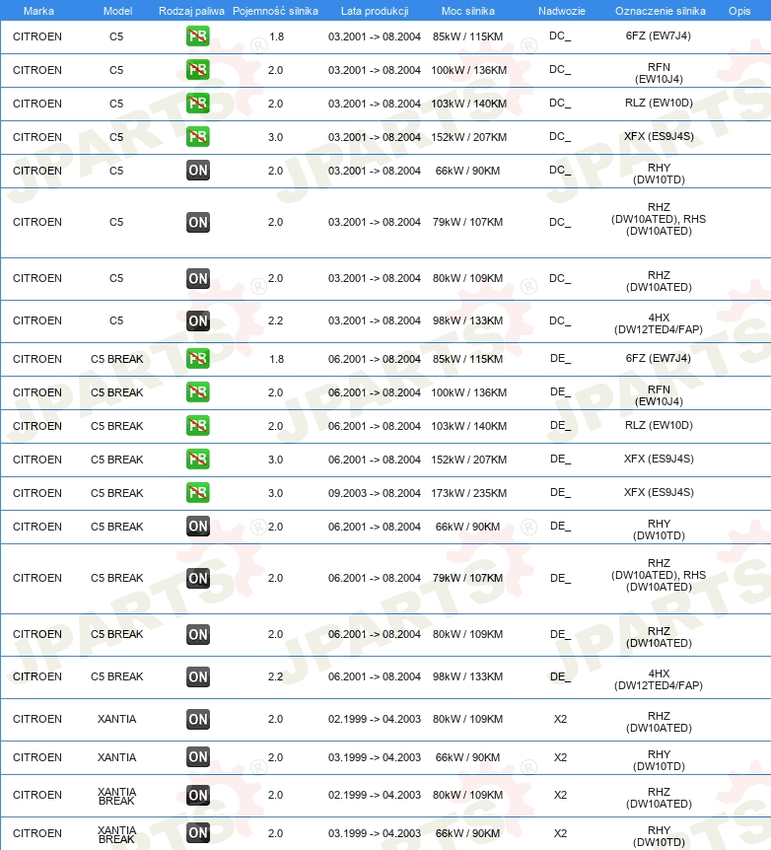771x850 pixels.
Task: Select '6FZ (EW7J4)' engine code in C5 DC_ row
Action: [659, 35]
